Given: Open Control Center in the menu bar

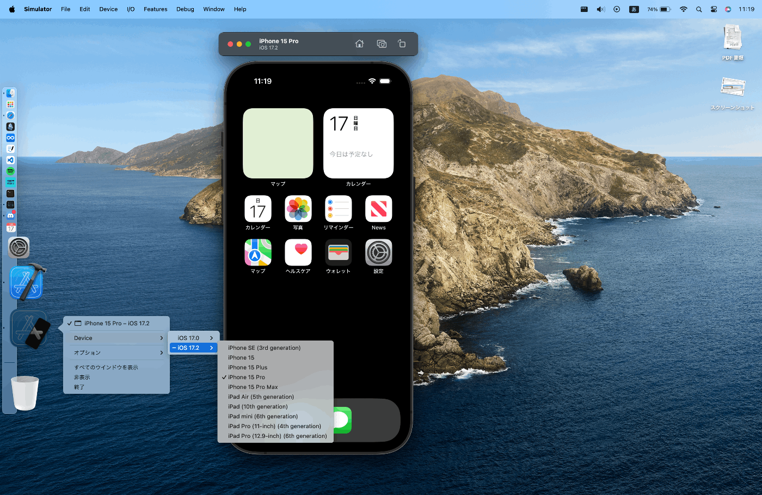Looking at the screenshot, I should click(x=714, y=9).
